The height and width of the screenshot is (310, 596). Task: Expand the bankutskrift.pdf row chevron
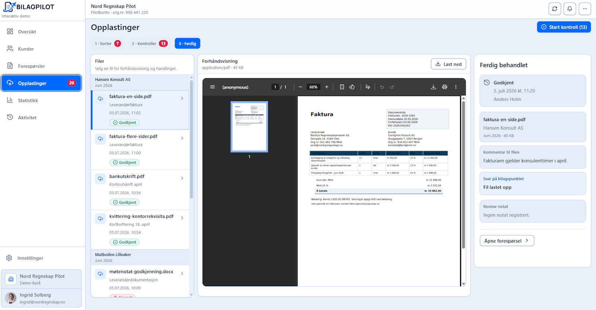click(x=182, y=178)
